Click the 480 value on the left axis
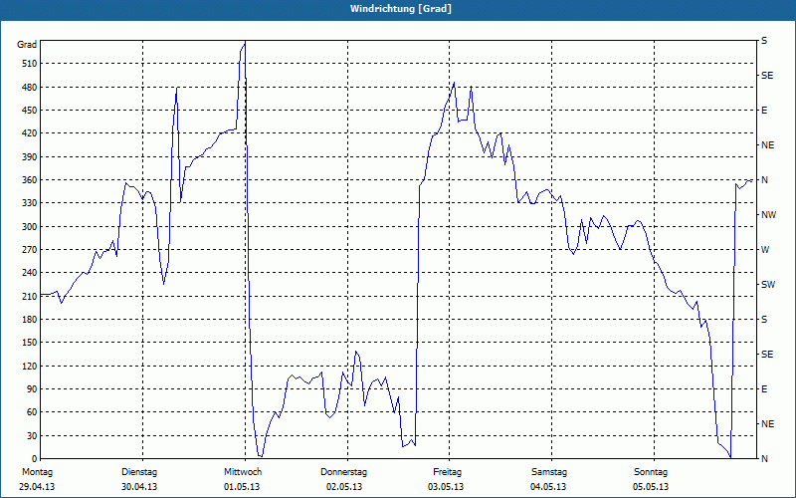796x498 pixels. click(30, 88)
